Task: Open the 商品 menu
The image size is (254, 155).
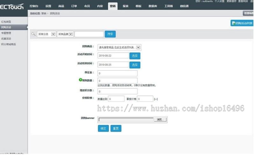Action: (61, 6)
